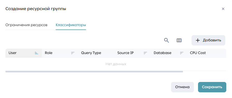Viewport: 232px width, 98px height.
Task: Click the Role column header
Action: (x=60, y=53)
